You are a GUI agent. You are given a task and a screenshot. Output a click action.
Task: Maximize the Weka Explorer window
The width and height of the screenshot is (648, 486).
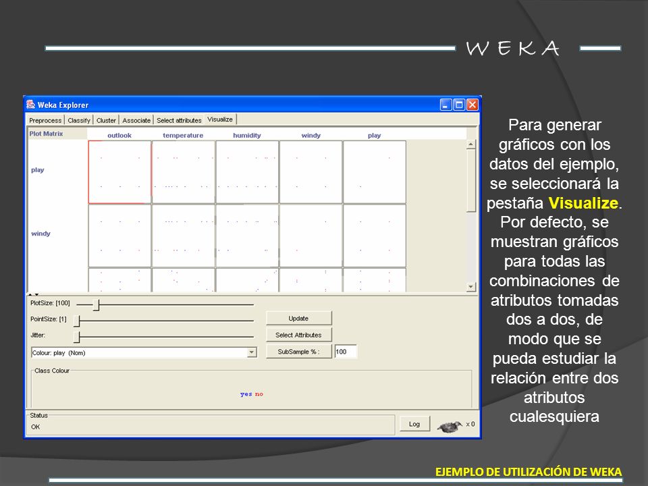click(459, 105)
